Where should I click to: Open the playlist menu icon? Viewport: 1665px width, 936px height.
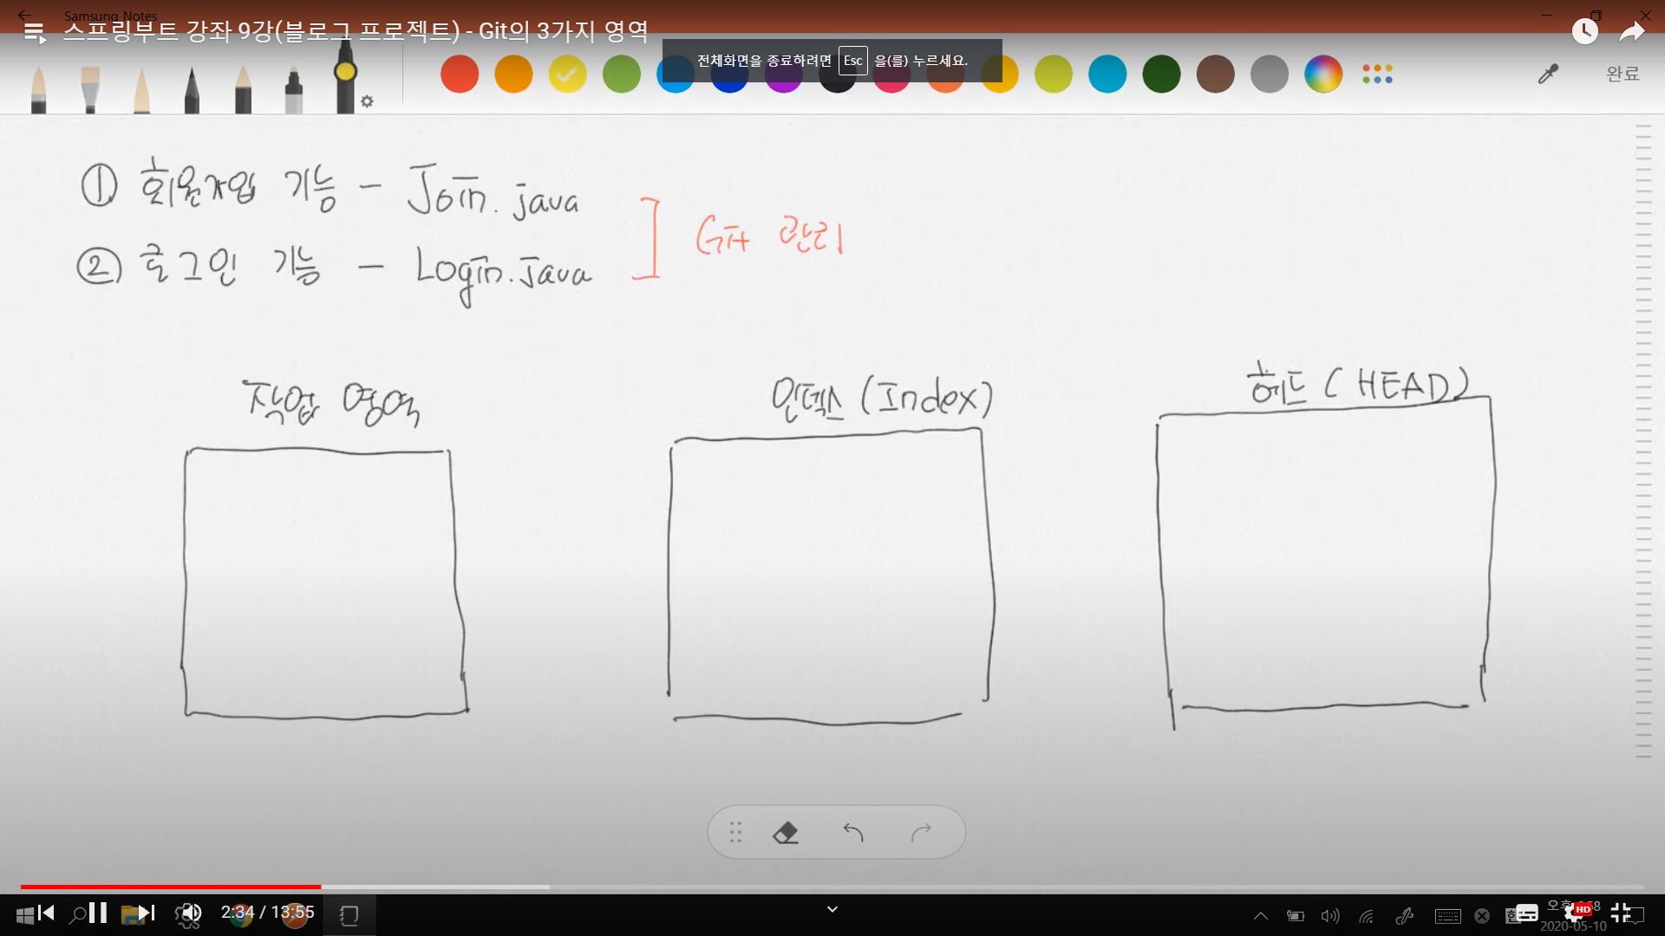click(x=35, y=34)
